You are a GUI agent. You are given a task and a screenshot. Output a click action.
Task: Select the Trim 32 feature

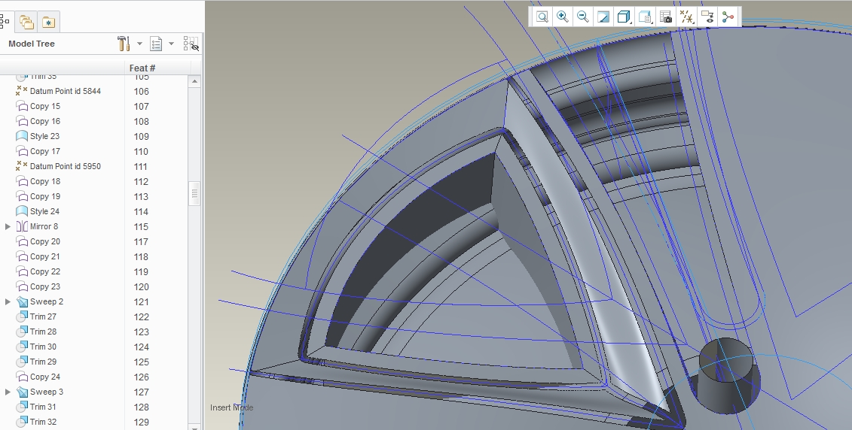point(43,422)
